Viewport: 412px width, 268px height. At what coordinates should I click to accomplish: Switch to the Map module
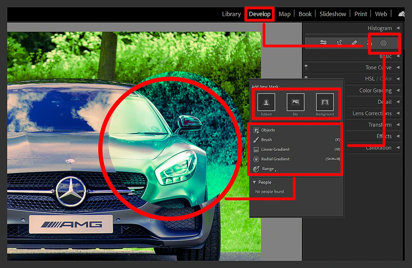284,14
